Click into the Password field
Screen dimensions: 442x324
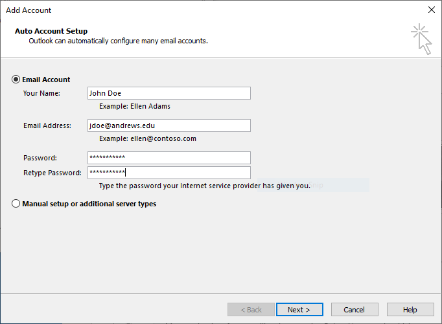tap(169, 158)
